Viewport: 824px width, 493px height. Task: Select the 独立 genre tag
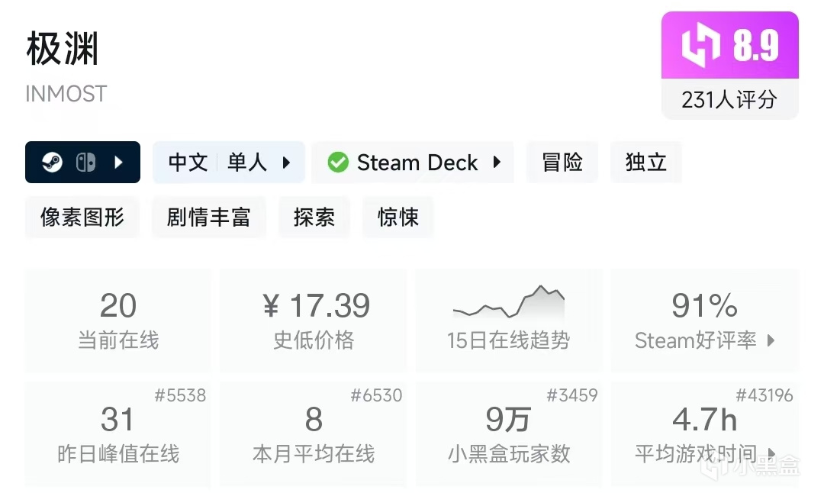click(x=645, y=163)
